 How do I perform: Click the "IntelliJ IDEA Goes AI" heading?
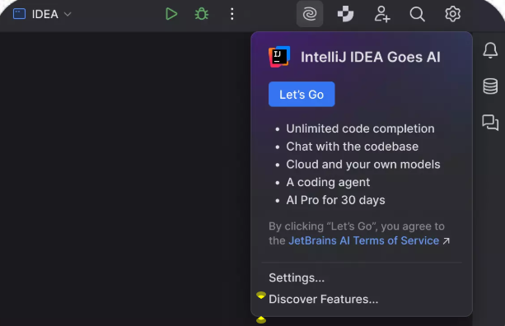[x=371, y=57]
